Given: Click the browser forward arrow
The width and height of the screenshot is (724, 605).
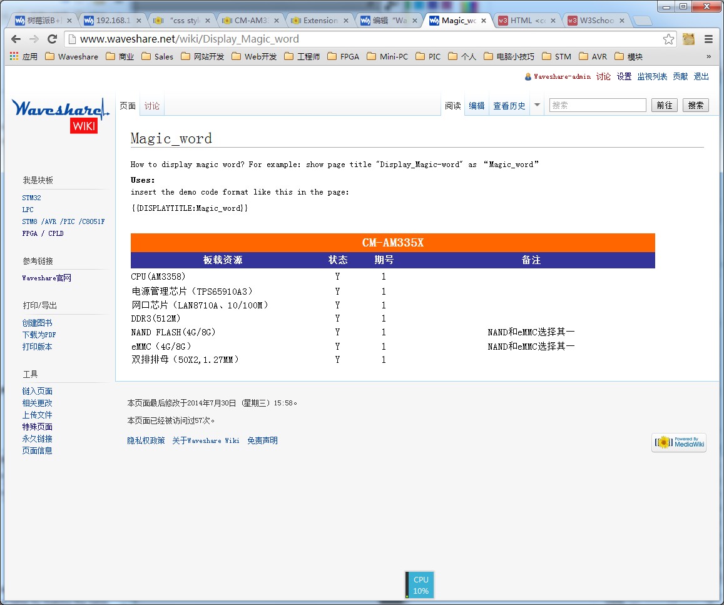Looking at the screenshot, I should pos(34,39).
